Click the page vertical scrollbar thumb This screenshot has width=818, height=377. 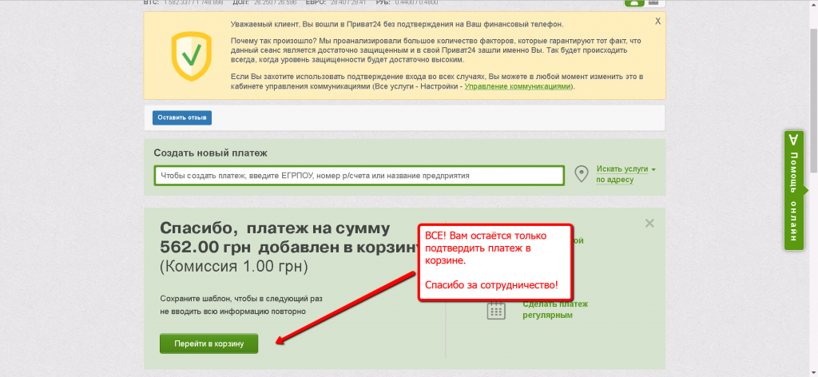814,99
